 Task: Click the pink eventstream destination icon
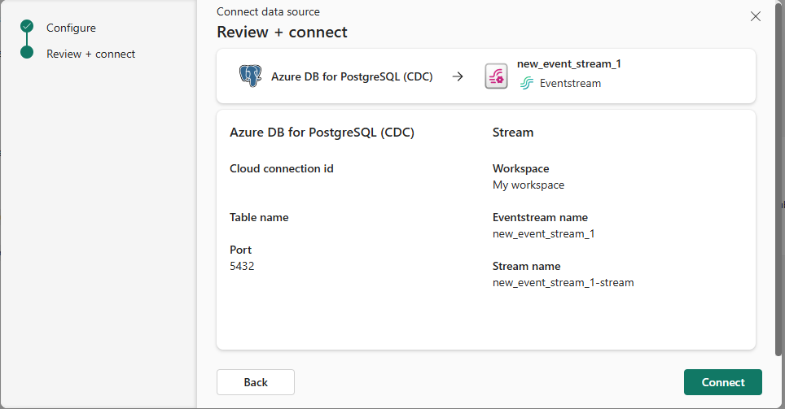pos(496,76)
